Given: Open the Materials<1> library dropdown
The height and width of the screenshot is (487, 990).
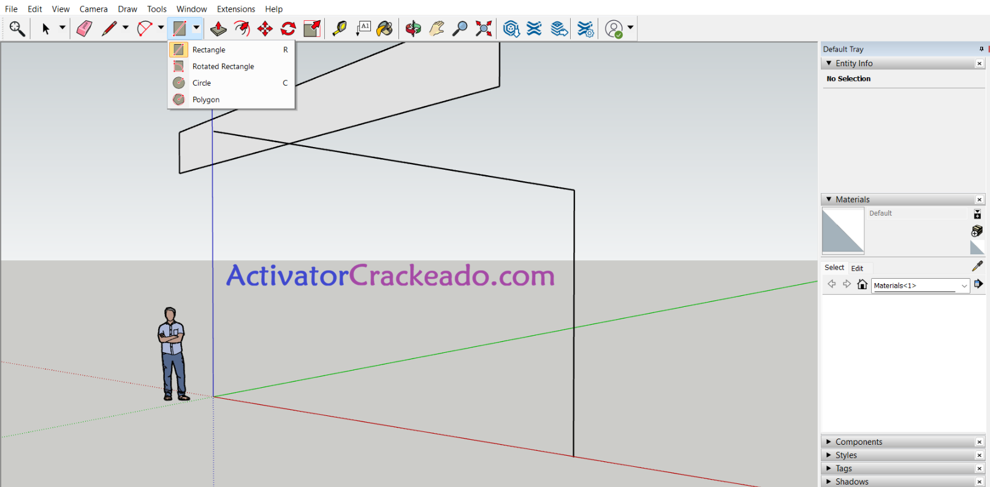Looking at the screenshot, I should click(920, 285).
